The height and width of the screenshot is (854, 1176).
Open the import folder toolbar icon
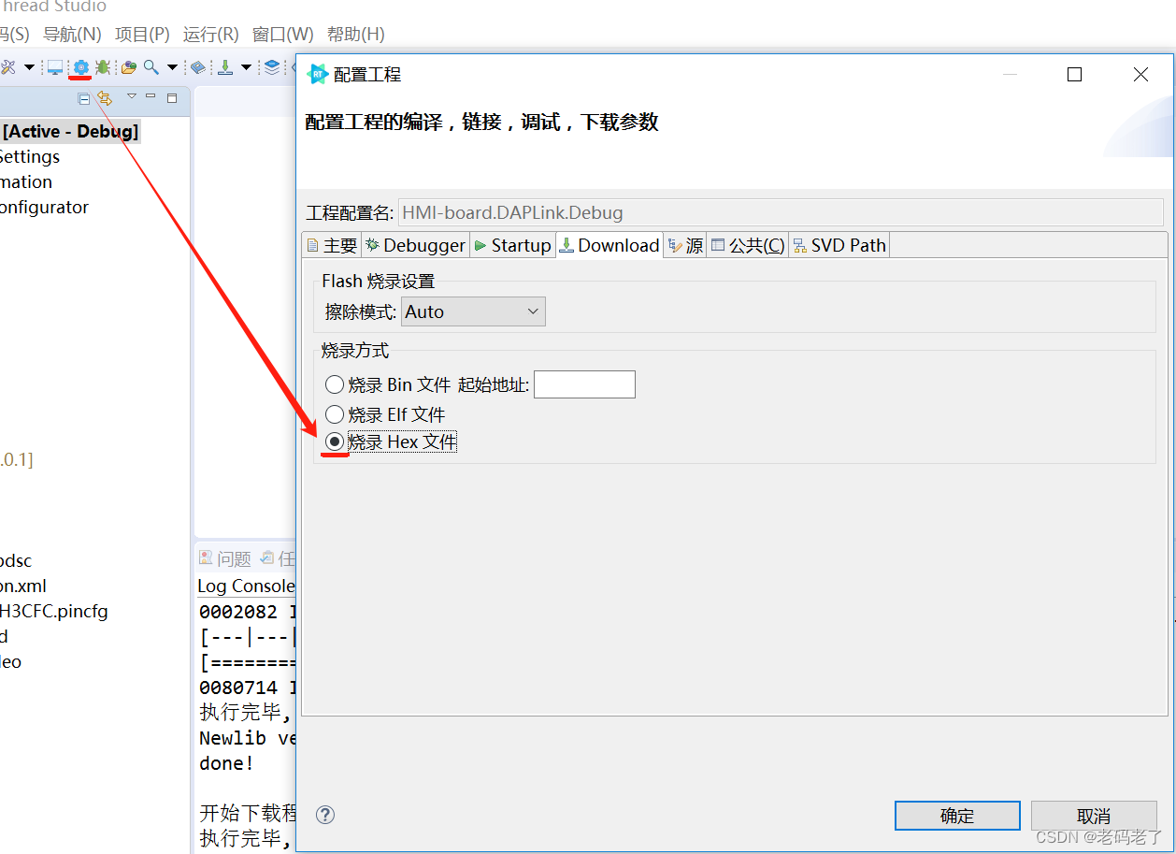pyautogui.click(x=128, y=67)
